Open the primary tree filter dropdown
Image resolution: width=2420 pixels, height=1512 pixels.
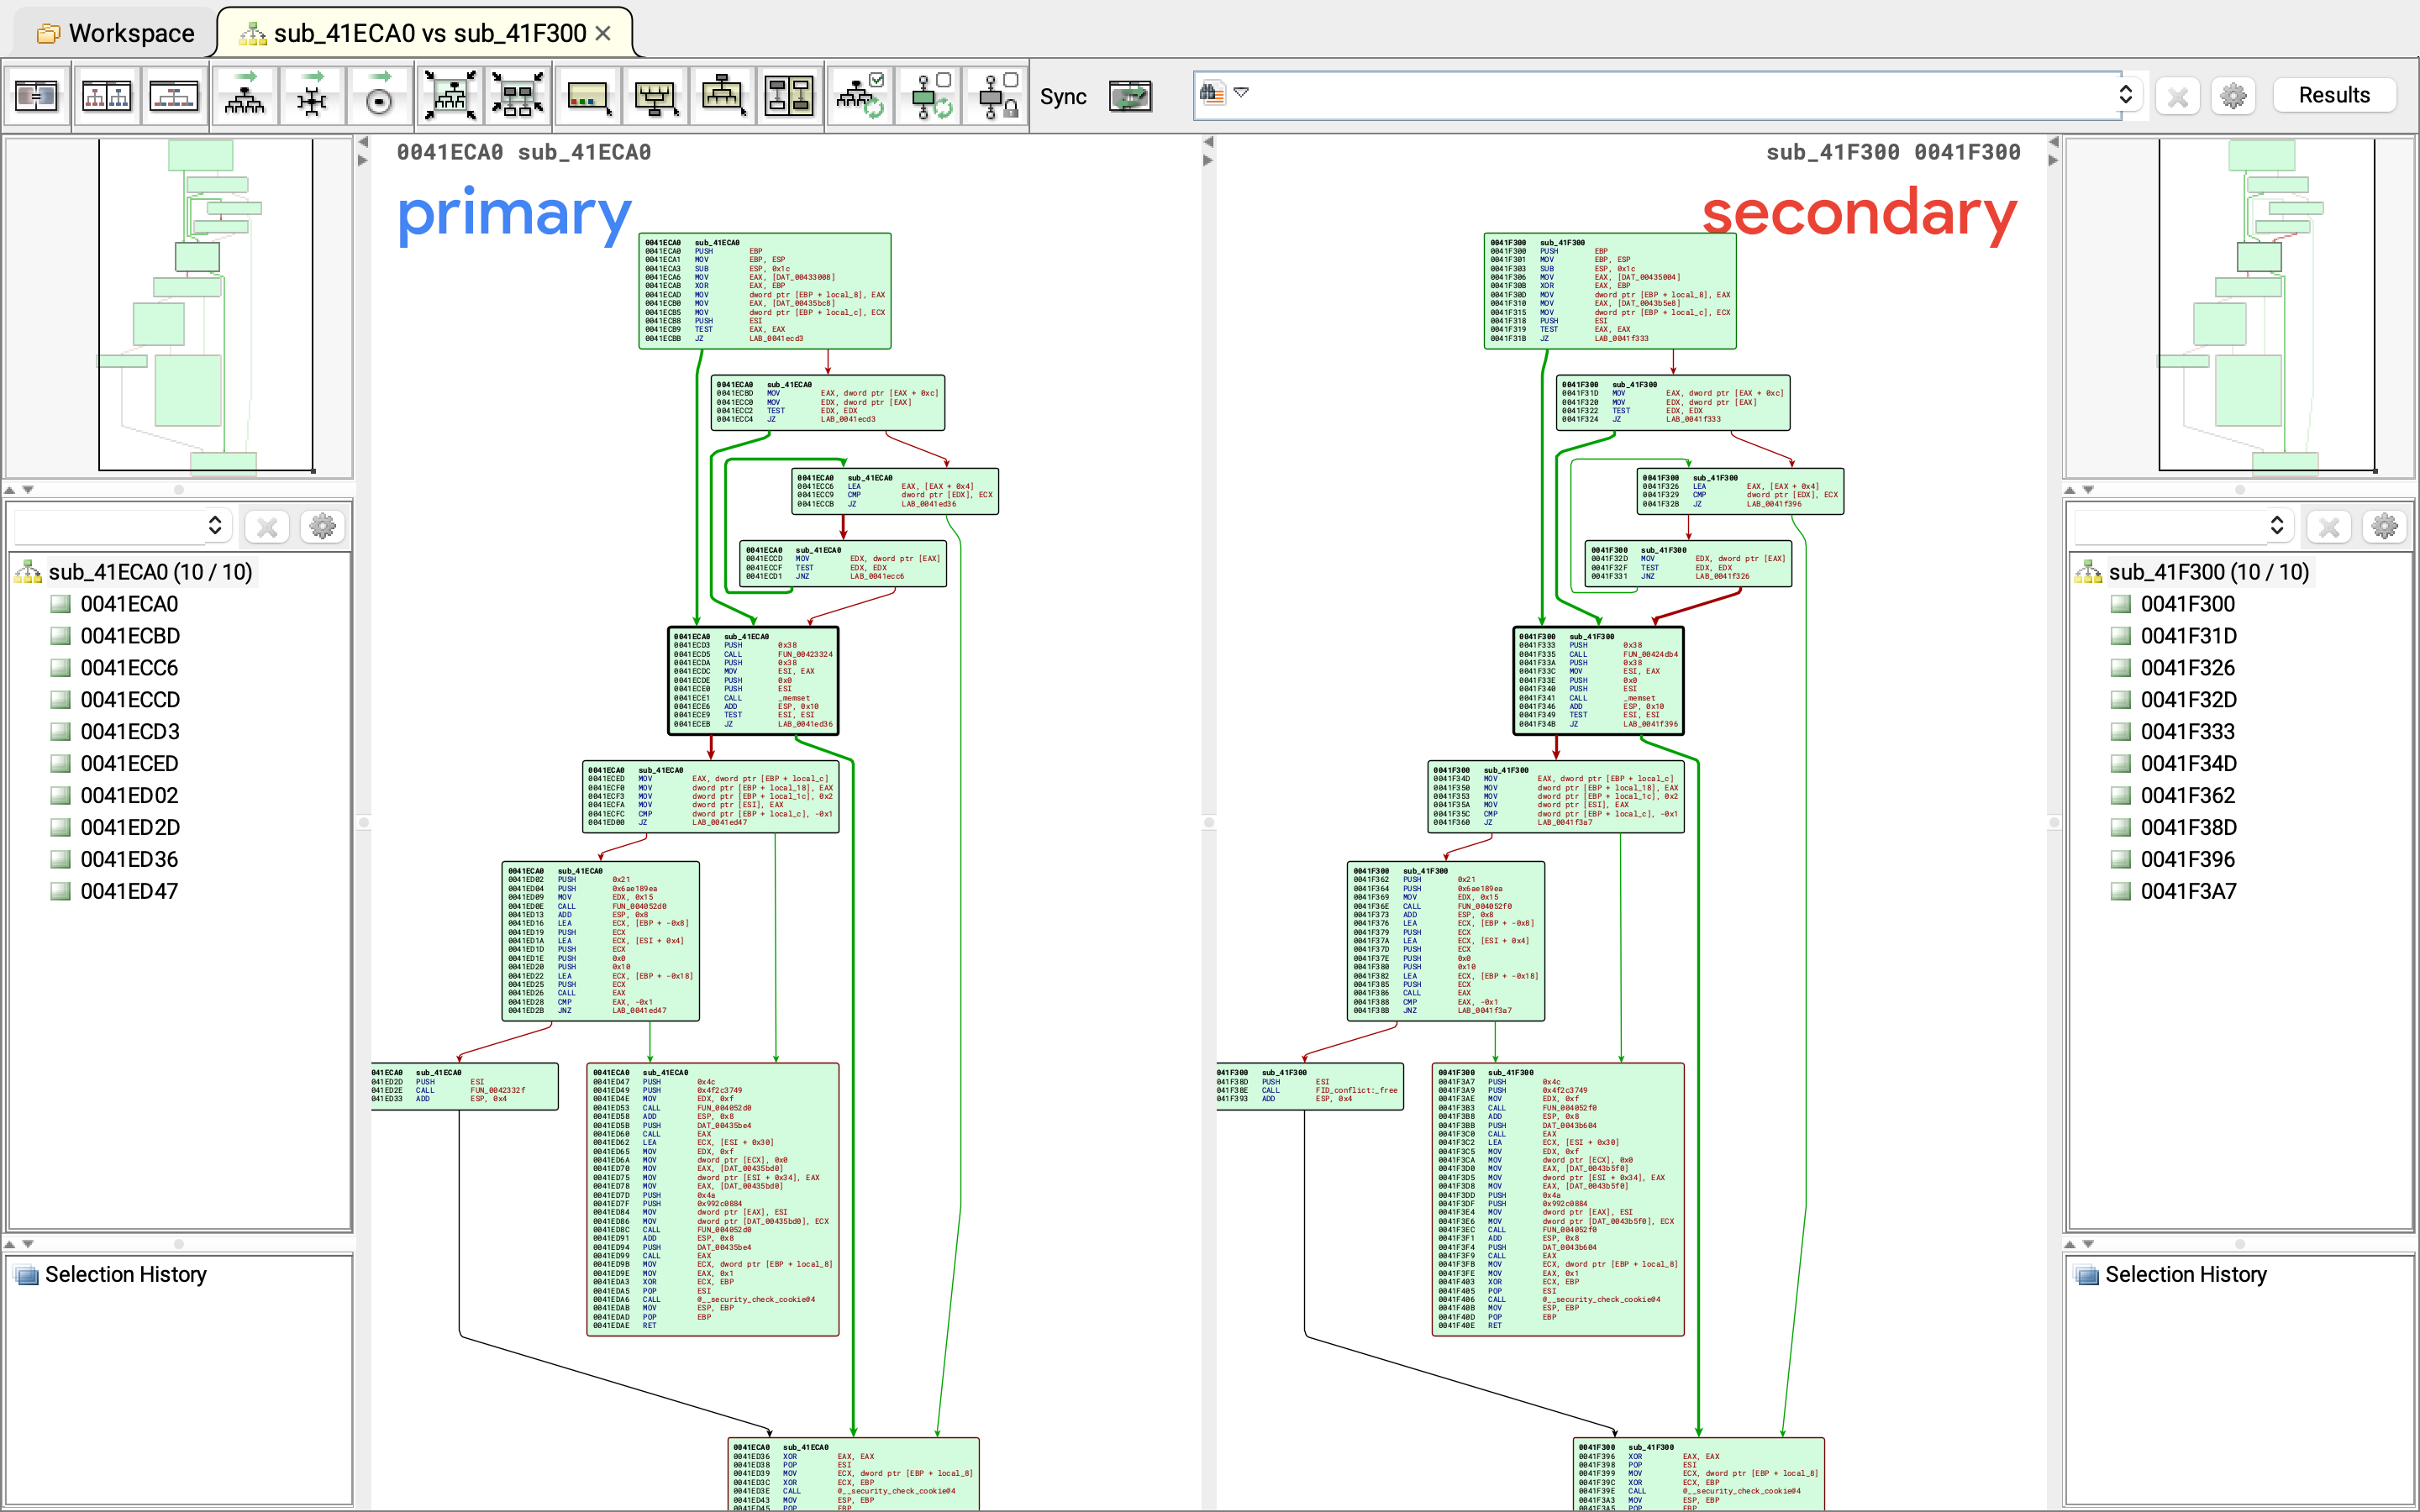(x=214, y=525)
